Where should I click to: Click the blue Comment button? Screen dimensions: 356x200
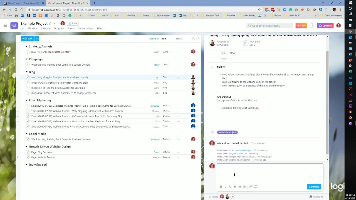314,187
